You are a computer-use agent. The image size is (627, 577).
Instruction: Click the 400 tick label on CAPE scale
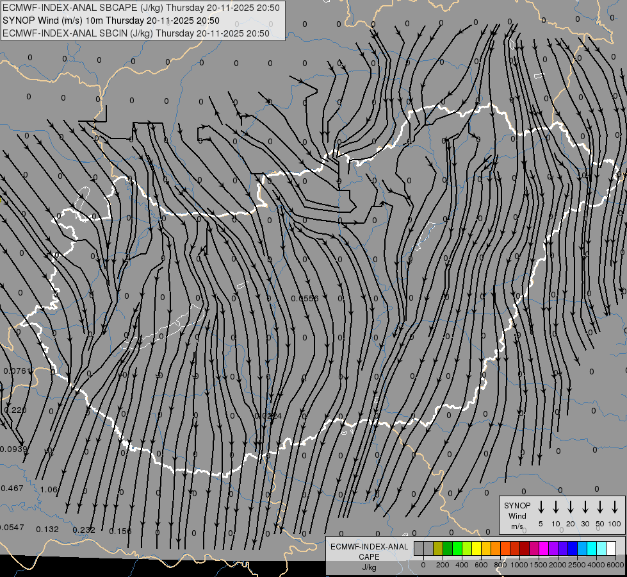pyautogui.click(x=462, y=565)
